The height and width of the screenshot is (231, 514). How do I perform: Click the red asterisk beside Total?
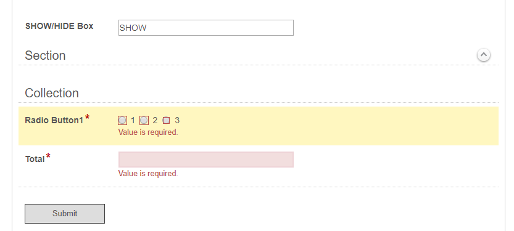pos(48,156)
